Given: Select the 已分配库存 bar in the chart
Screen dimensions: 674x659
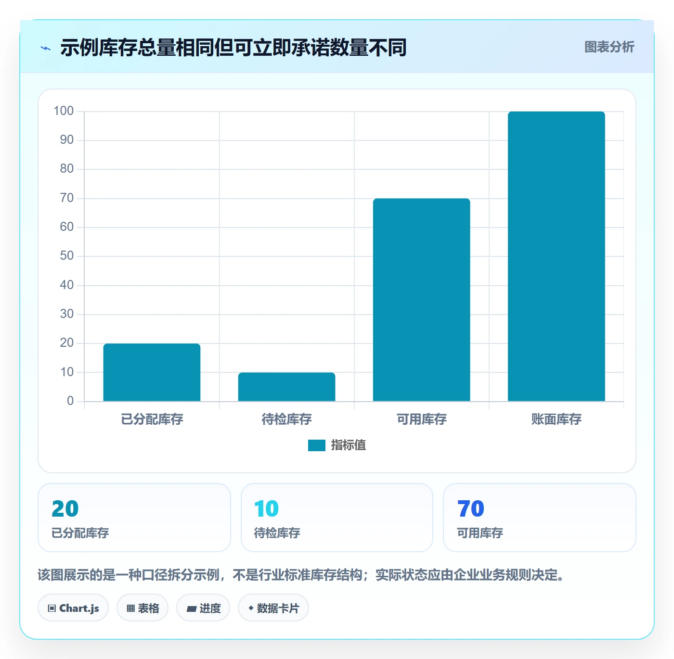Looking at the screenshot, I should pos(152,372).
